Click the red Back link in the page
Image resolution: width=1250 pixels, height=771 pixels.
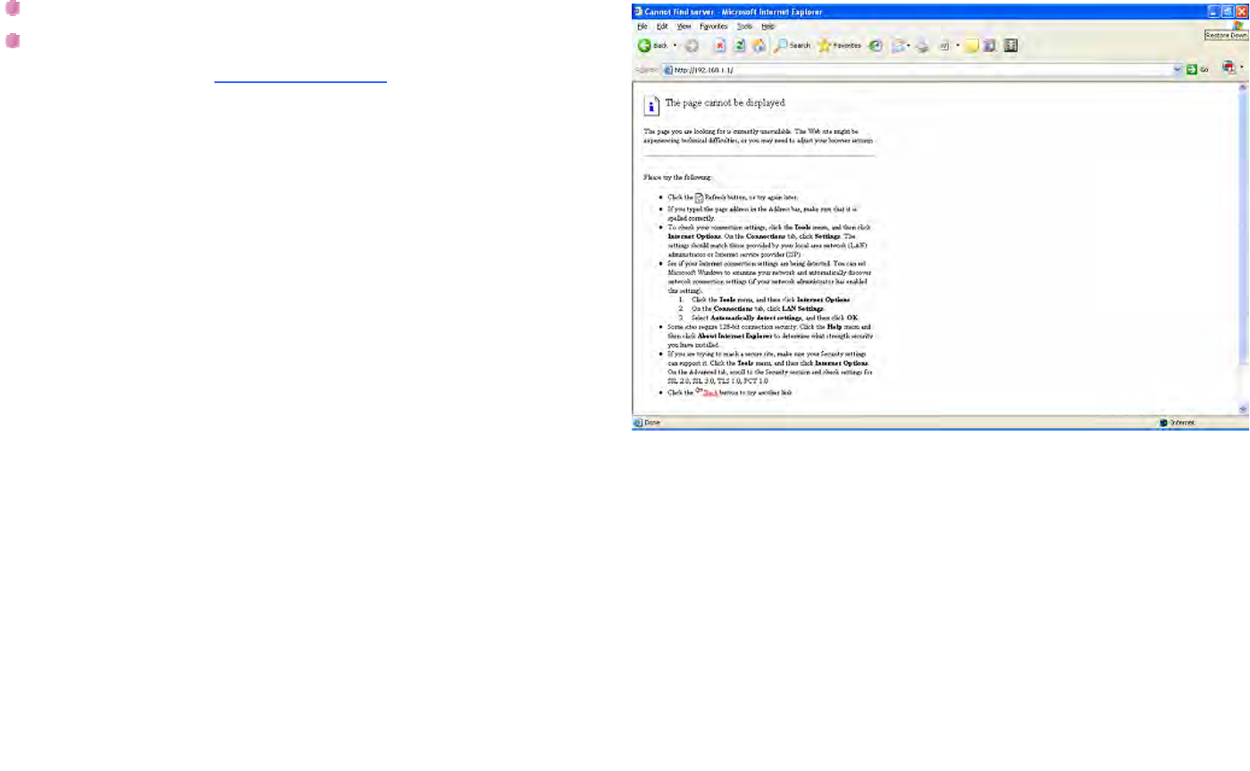click(x=710, y=392)
